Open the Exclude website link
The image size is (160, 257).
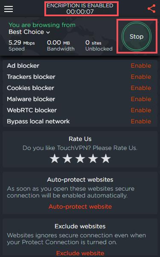point(80,253)
